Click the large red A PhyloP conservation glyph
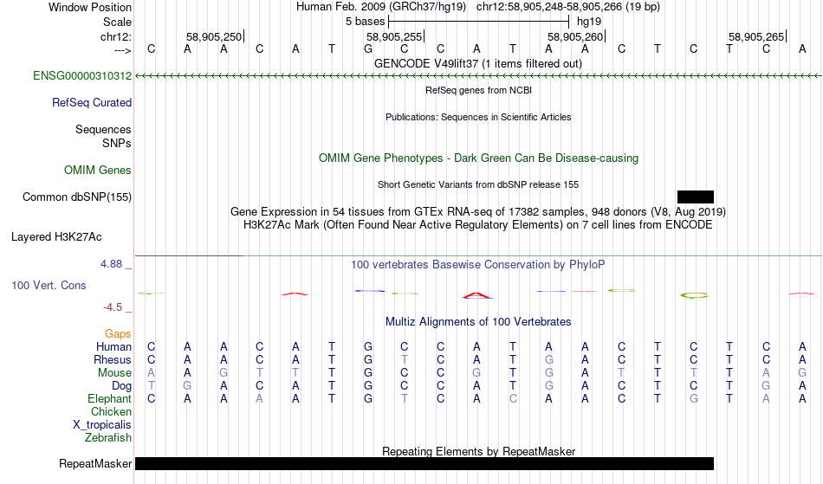Screen dimensions: 823x484 click(477, 296)
